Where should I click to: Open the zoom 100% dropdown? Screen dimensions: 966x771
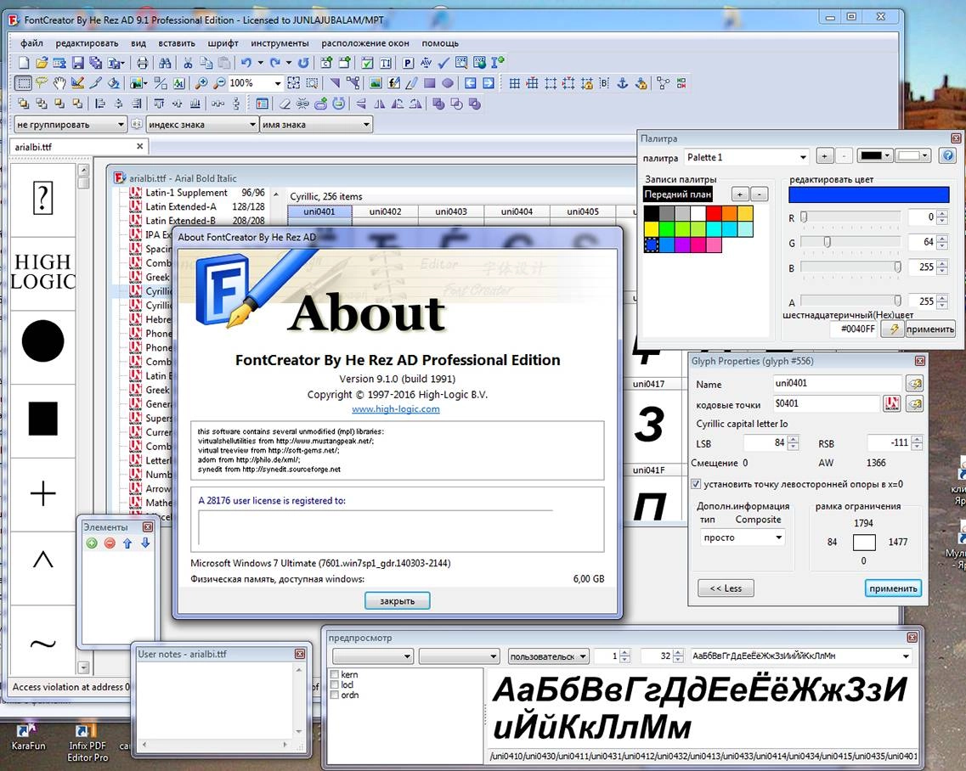pyautogui.click(x=278, y=83)
